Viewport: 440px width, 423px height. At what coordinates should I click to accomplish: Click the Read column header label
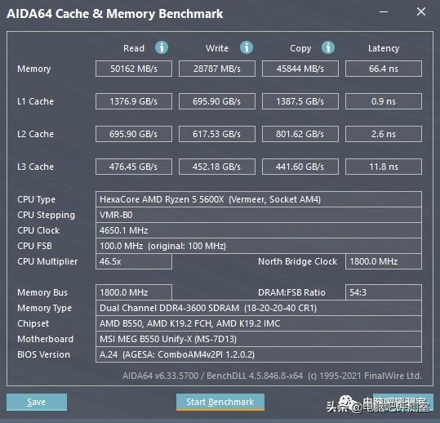(134, 48)
